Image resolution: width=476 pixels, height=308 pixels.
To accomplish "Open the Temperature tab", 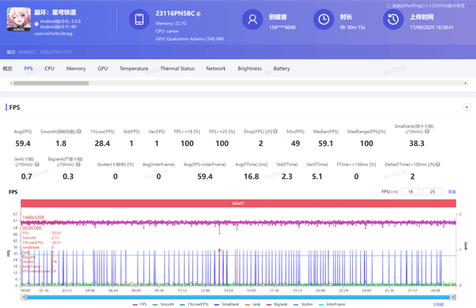I will pyautogui.click(x=134, y=68).
